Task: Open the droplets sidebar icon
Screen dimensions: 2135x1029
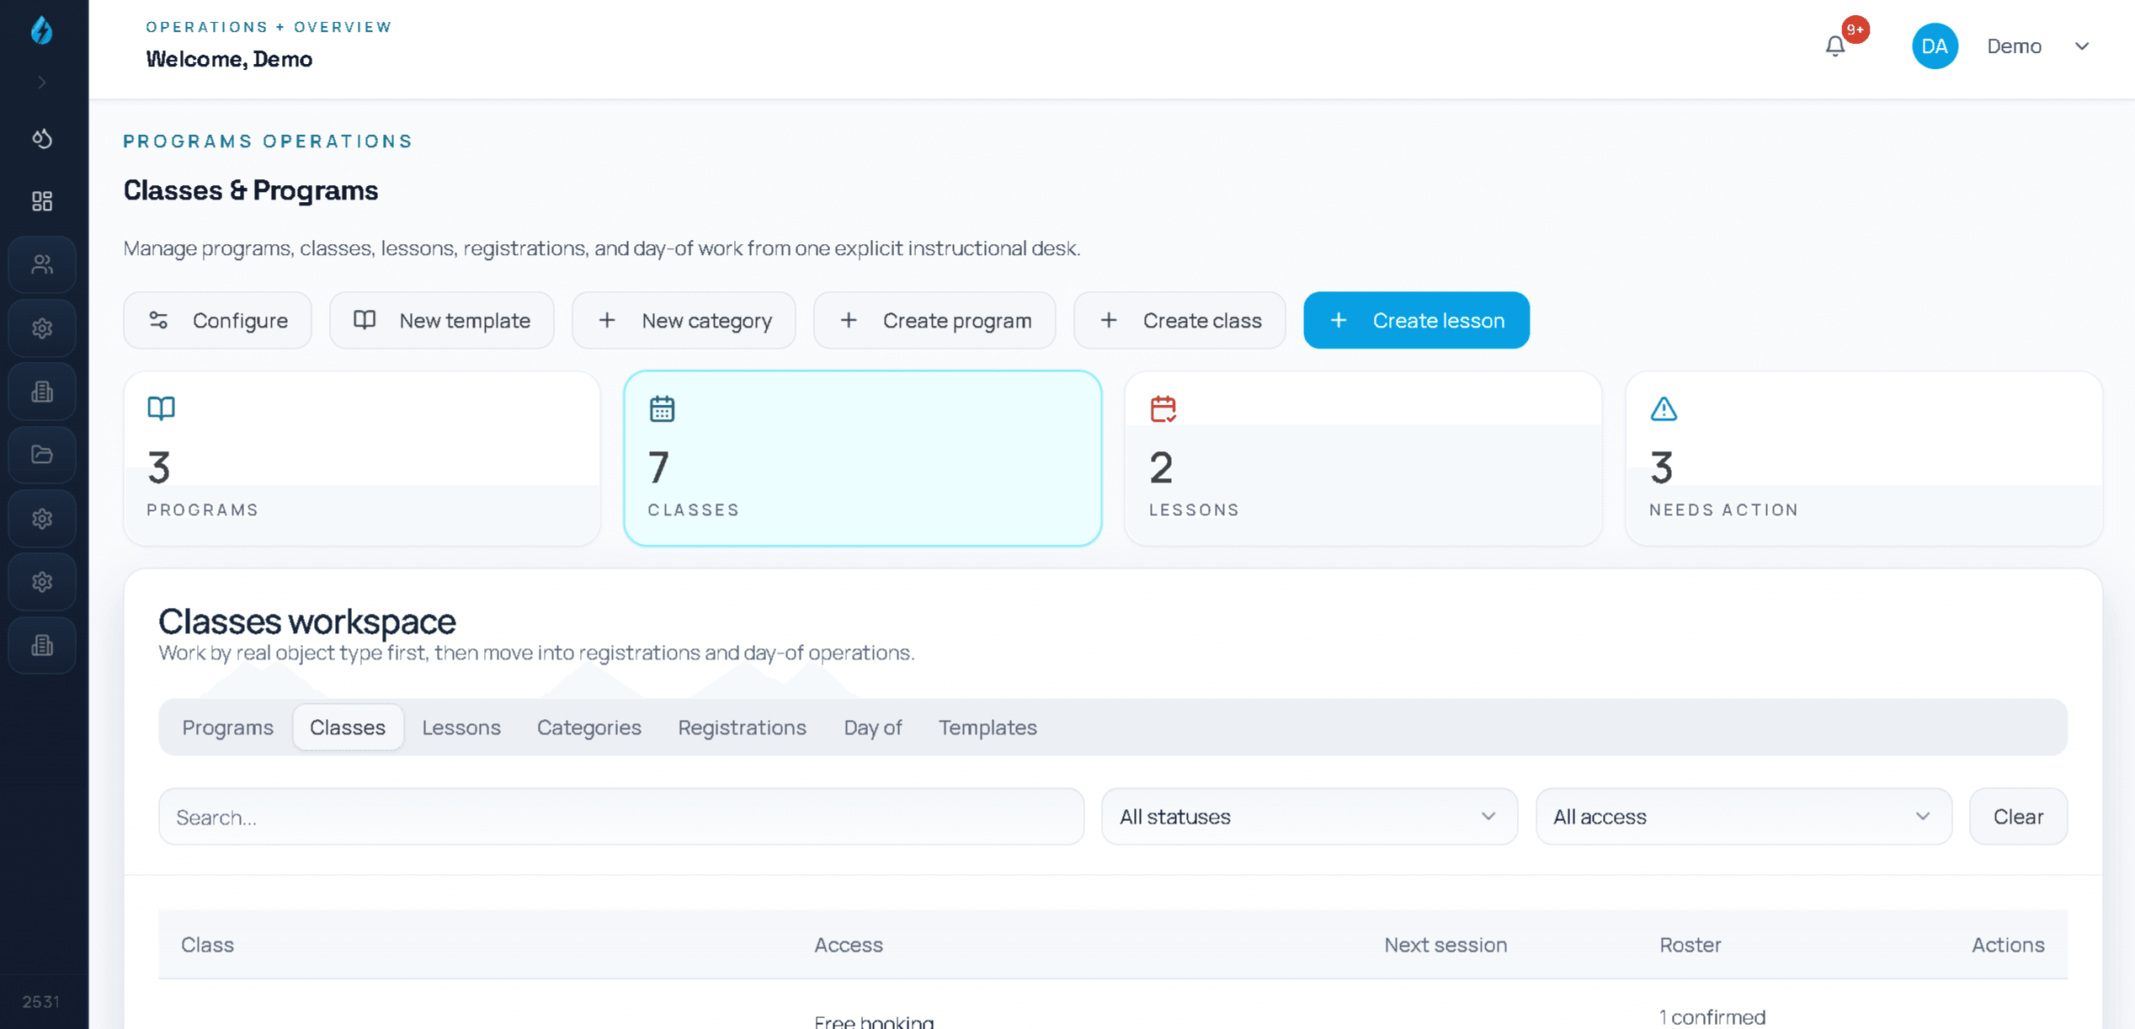Action: 42,138
